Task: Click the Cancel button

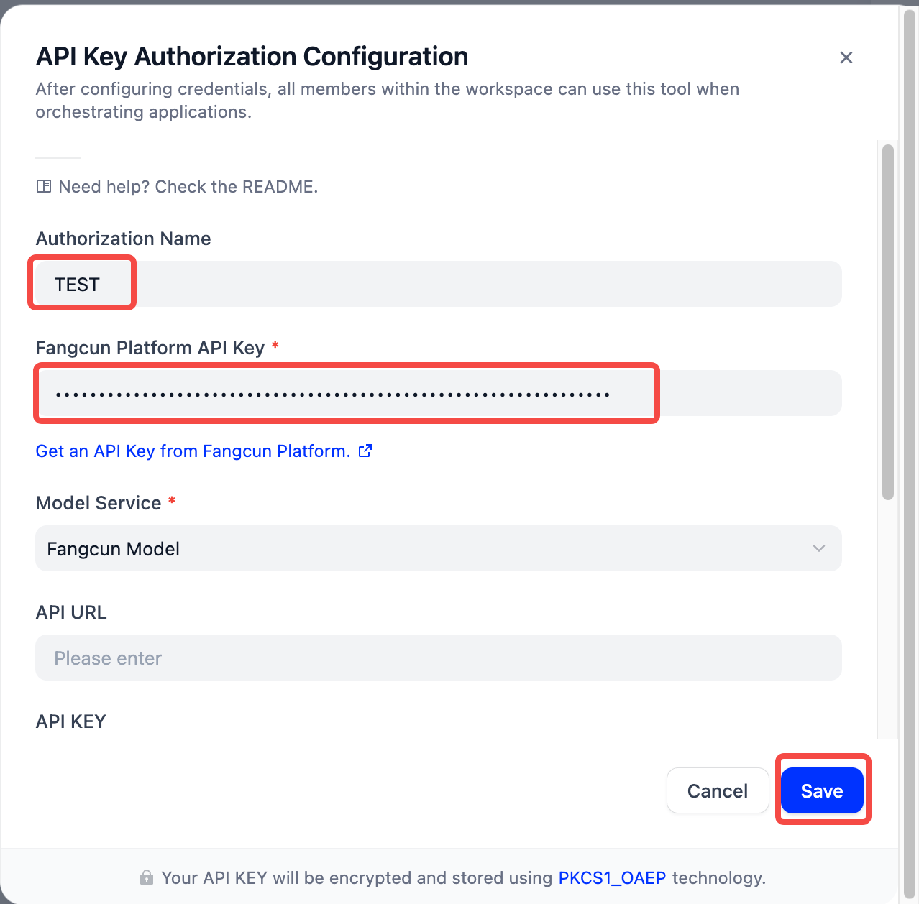Action: pyautogui.click(x=718, y=790)
